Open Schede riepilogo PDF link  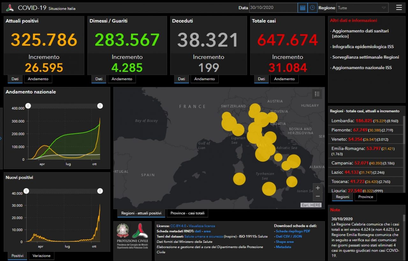point(293,231)
